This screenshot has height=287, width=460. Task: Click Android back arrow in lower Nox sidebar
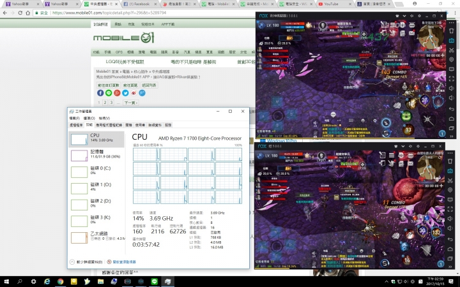pos(450,239)
